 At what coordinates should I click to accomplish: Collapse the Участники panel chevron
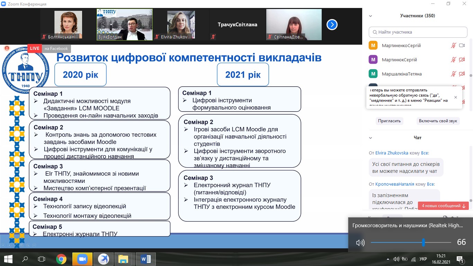(x=370, y=16)
